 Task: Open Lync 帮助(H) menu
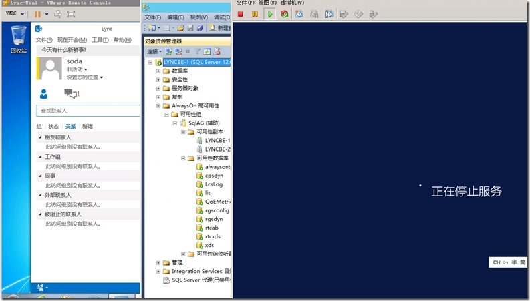coord(122,40)
